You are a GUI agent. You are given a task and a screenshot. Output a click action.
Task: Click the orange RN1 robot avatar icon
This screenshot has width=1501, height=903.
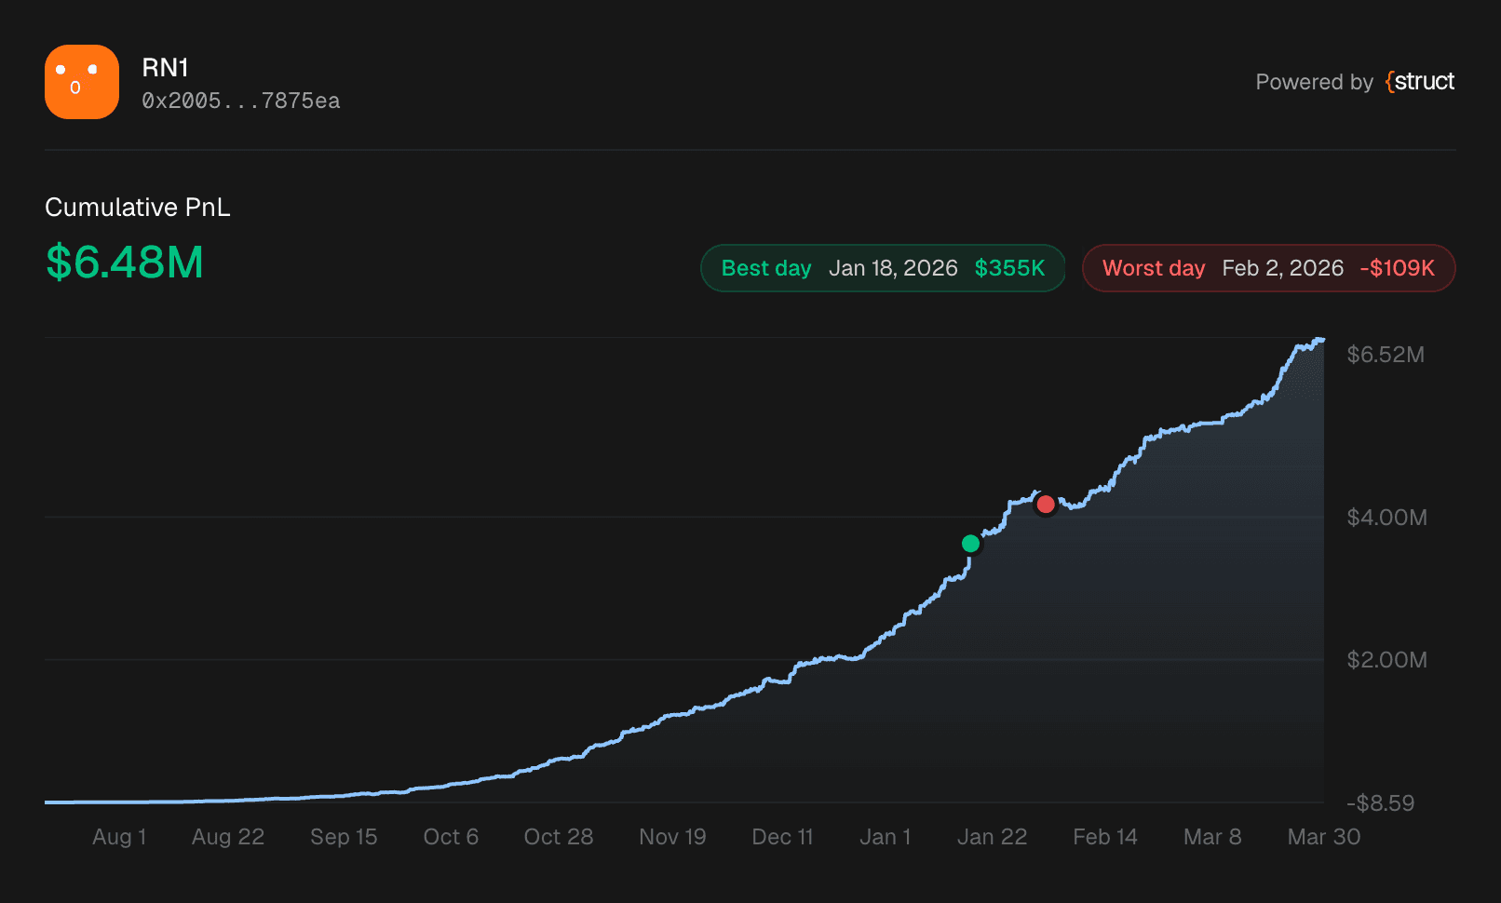click(x=81, y=82)
